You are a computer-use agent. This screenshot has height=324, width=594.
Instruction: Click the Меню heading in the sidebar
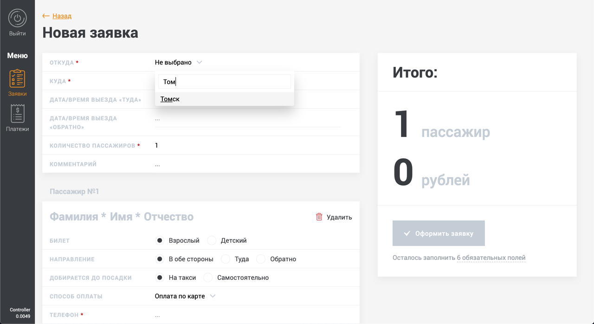17,56
